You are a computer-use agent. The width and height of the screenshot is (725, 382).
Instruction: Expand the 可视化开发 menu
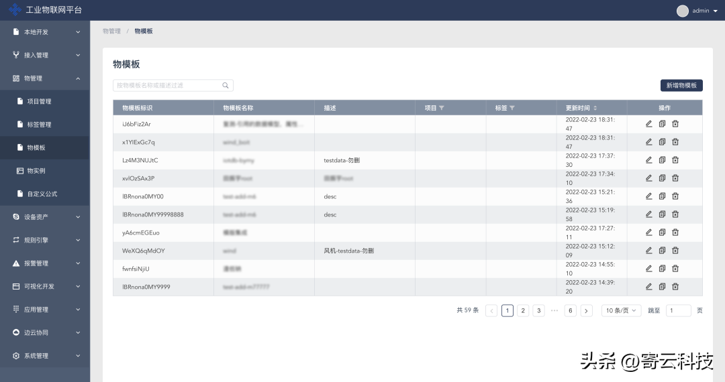point(45,287)
